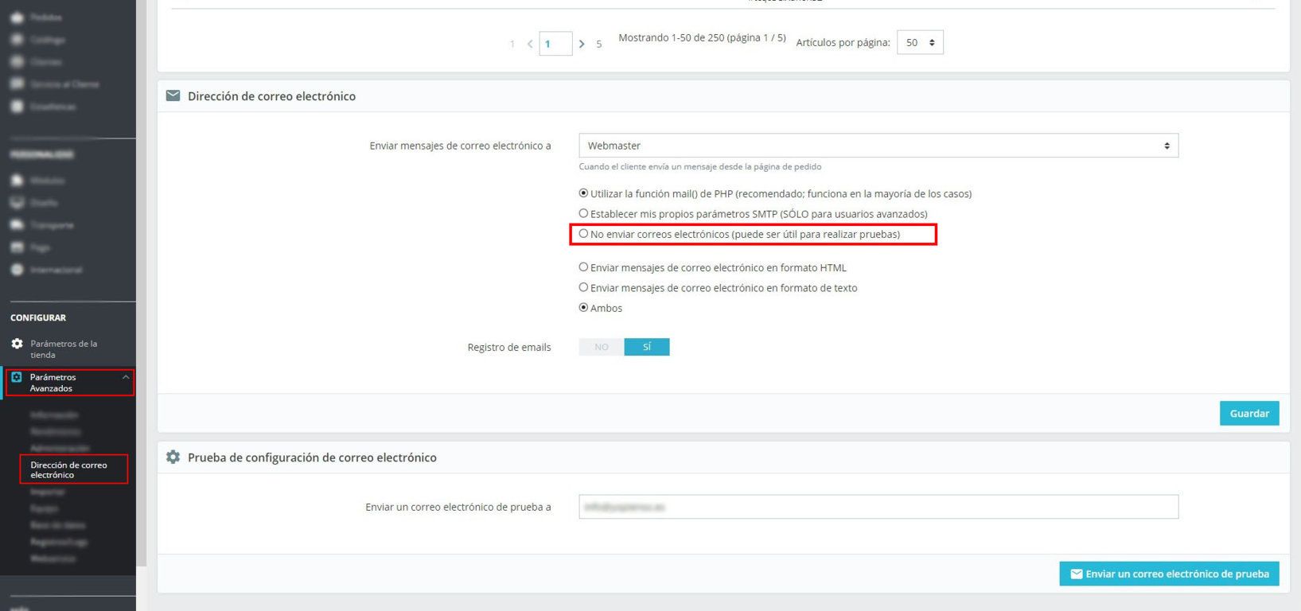
Task: Open the Webmaster recipient dropdown
Action: pyautogui.click(x=878, y=146)
